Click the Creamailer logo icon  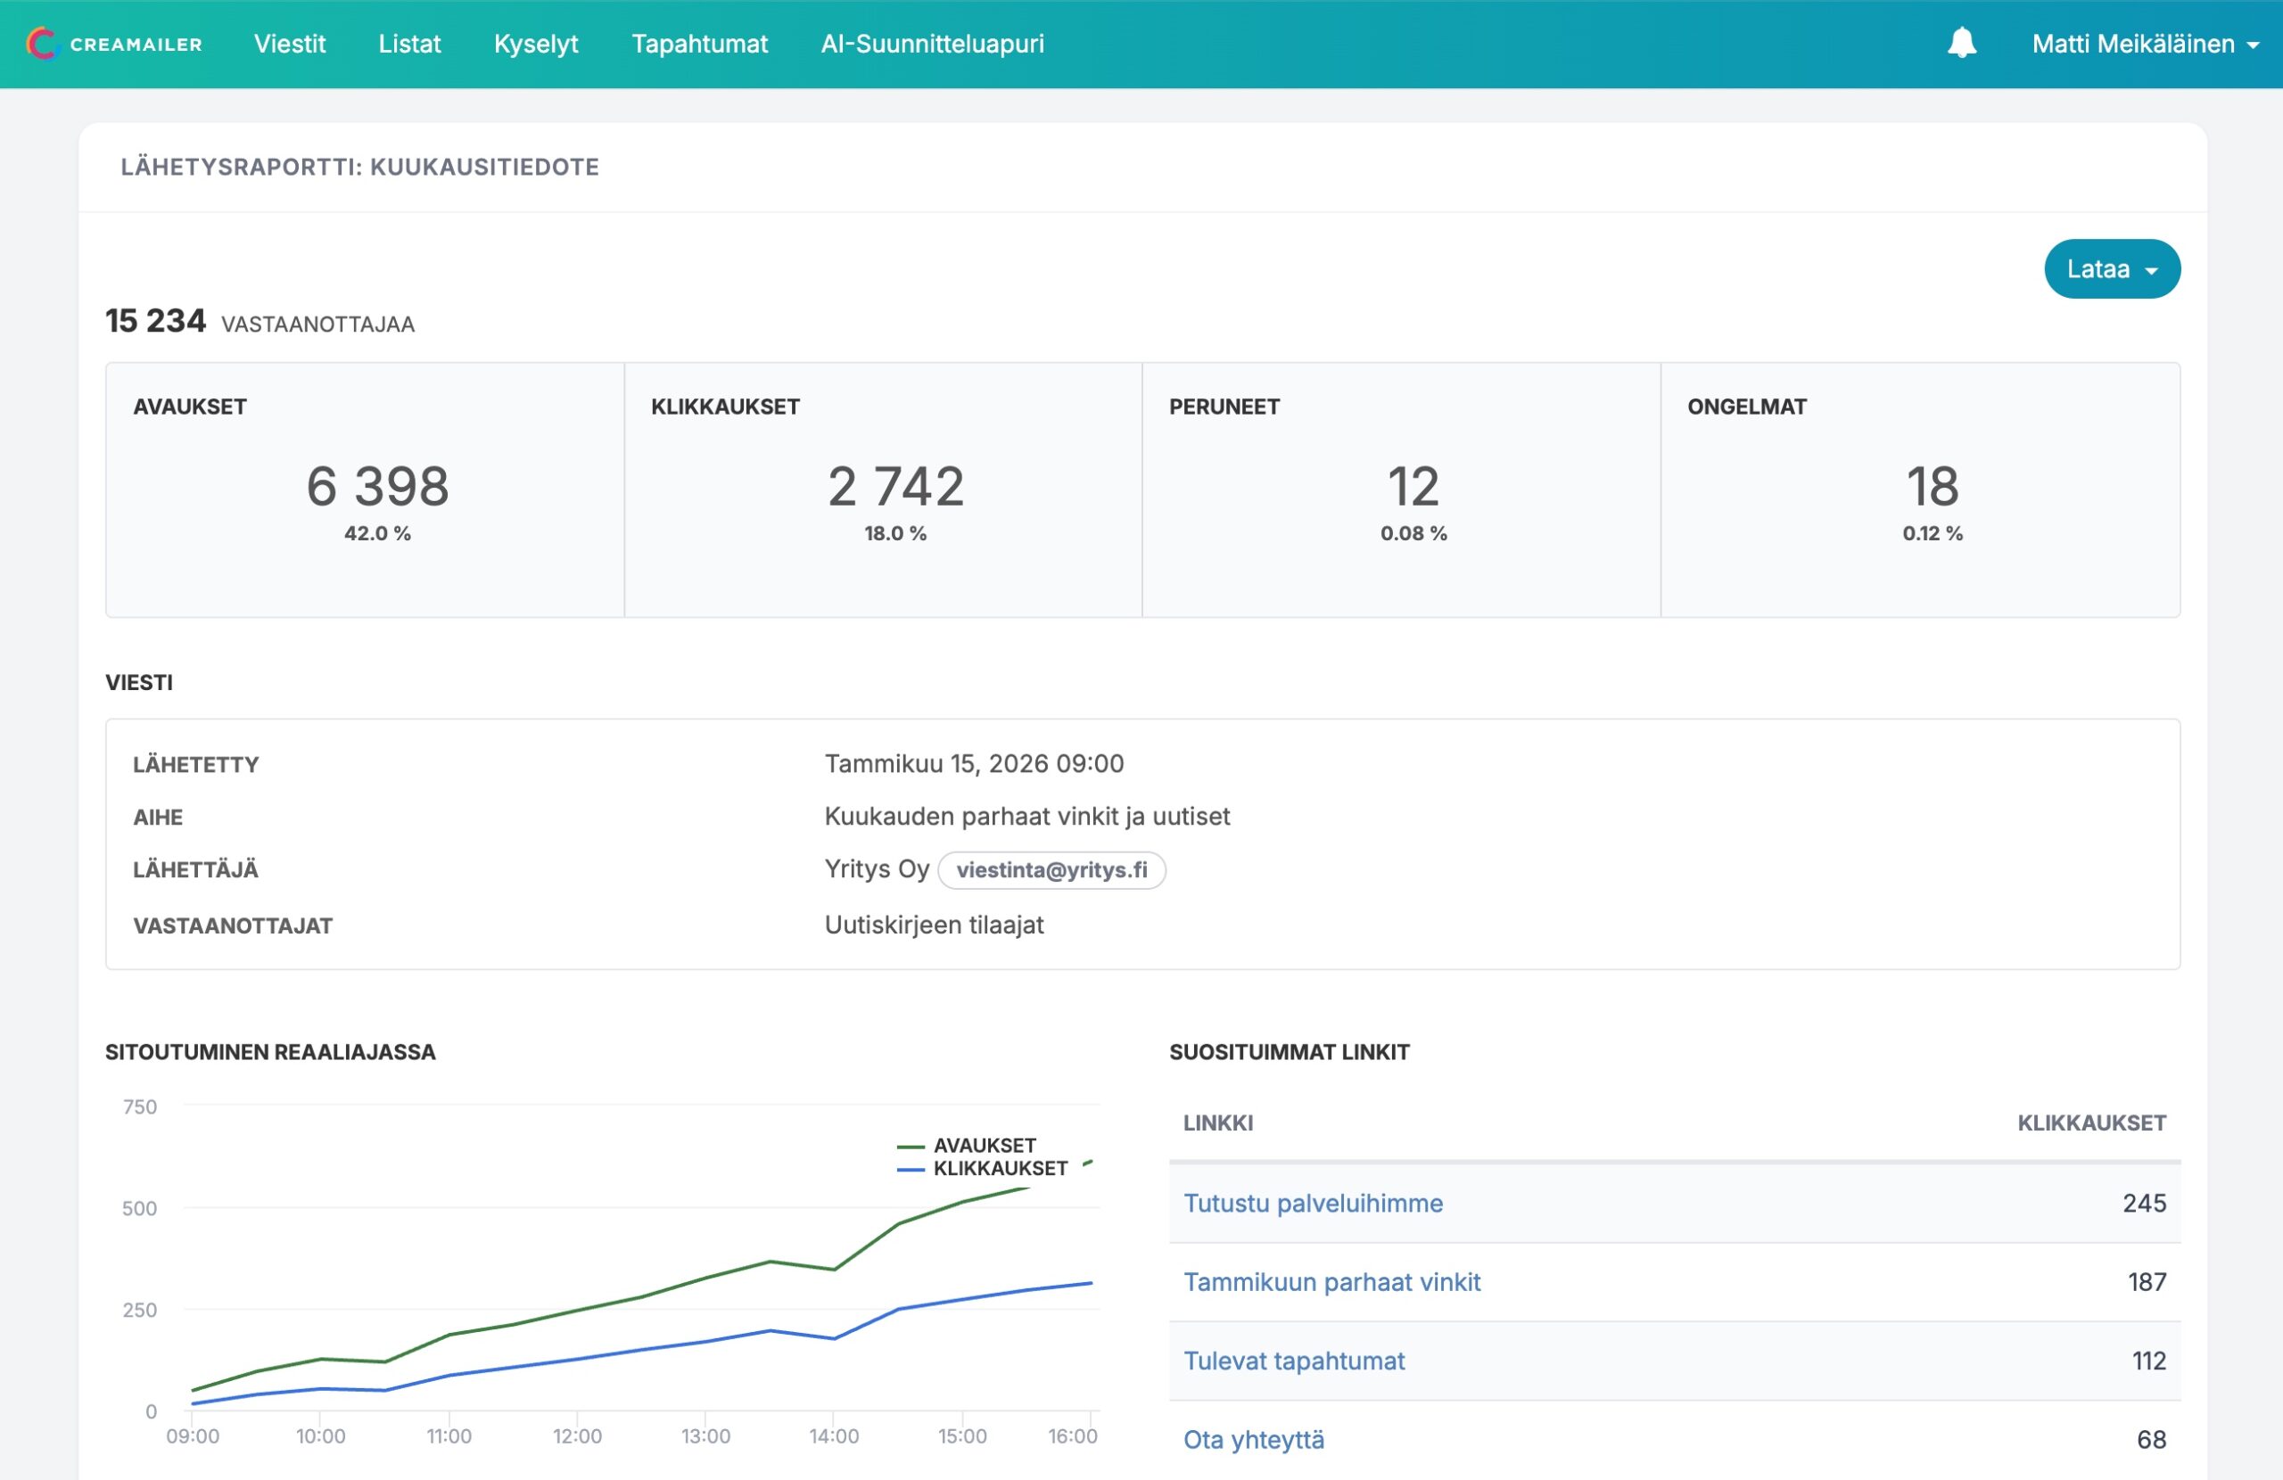click(x=40, y=44)
